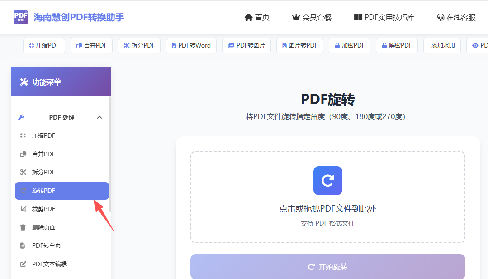
Task: Click the headset icon beside 在线客服
Action: pos(441,18)
